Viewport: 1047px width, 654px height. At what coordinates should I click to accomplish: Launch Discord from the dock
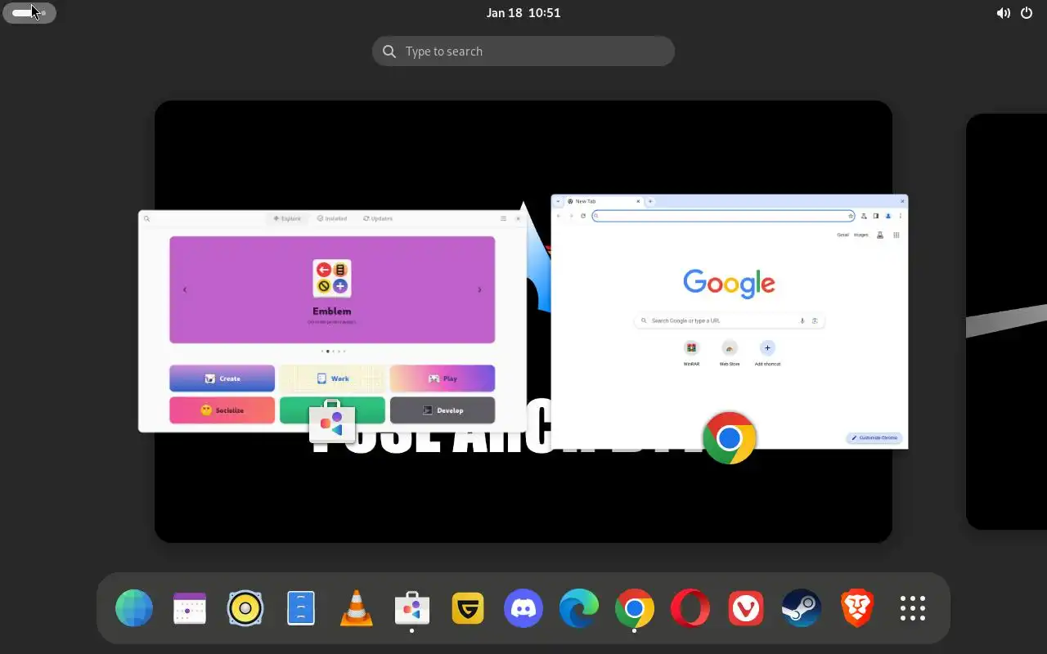[523, 608]
